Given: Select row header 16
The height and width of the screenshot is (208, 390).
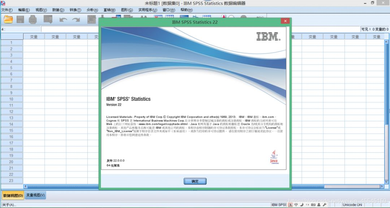Looking at the screenshot, I should (x=12, y=136).
